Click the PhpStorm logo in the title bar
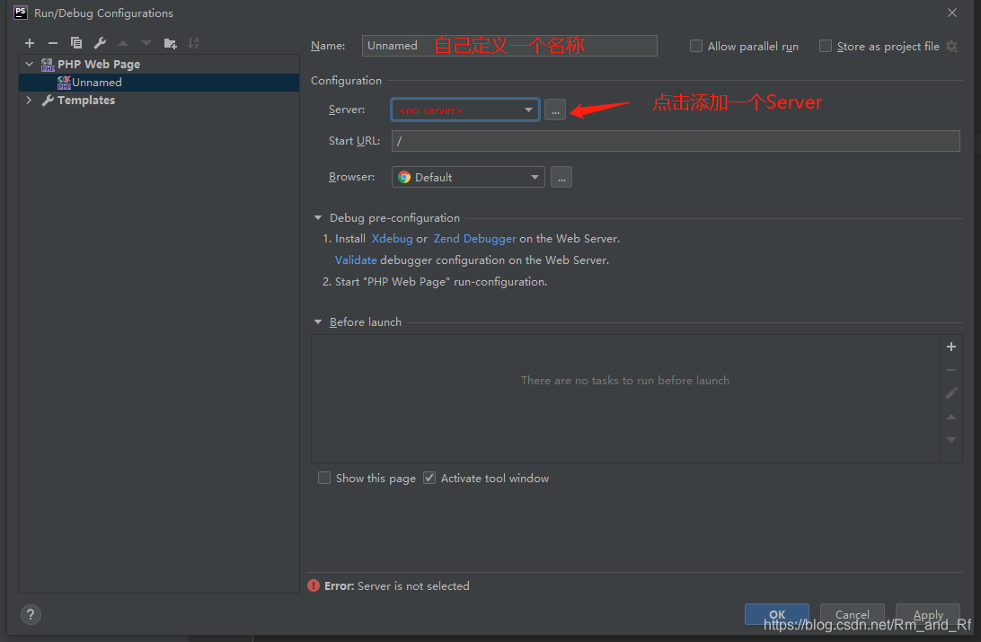The width and height of the screenshot is (981, 642). coord(21,13)
